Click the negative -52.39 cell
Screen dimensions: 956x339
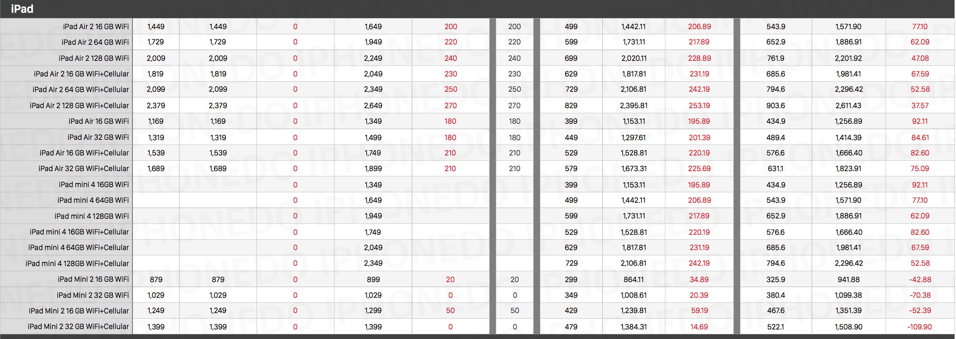click(x=920, y=310)
